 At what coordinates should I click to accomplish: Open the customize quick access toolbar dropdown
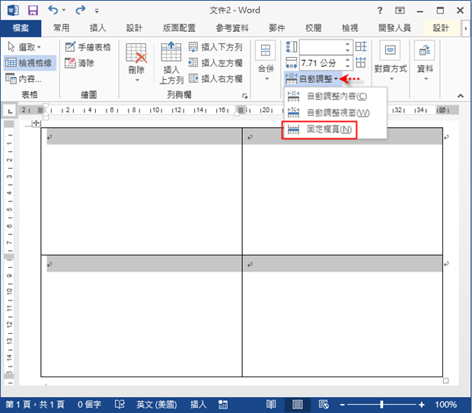point(97,11)
